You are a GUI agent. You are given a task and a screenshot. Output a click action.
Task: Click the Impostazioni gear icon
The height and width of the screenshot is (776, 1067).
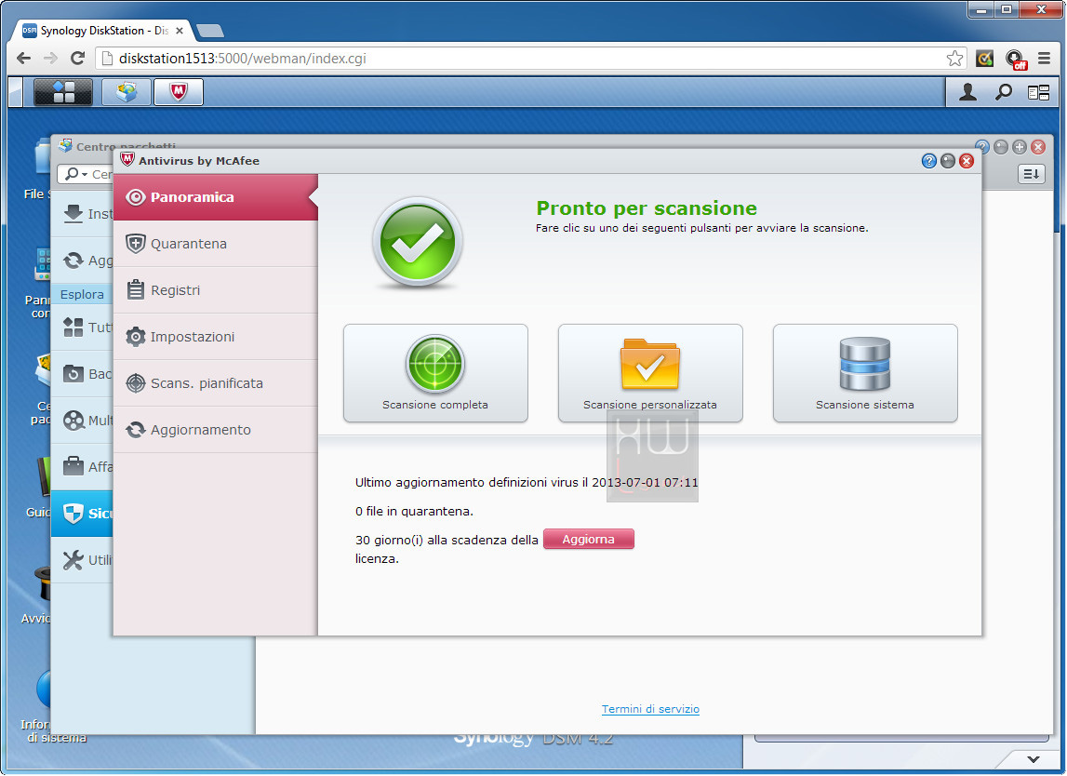click(136, 336)
